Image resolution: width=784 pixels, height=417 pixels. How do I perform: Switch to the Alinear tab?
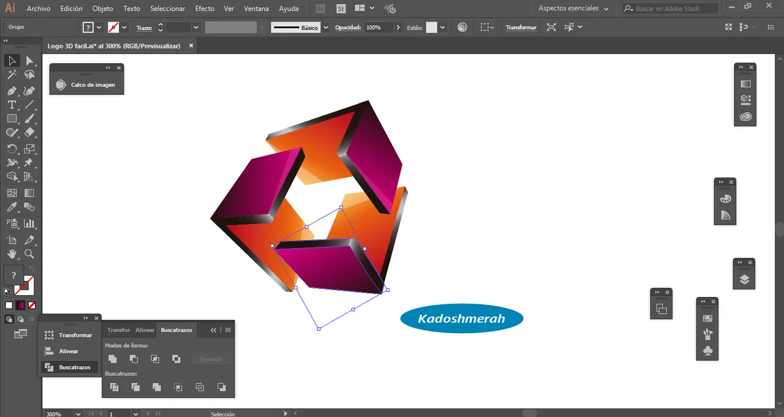tap(145, 330)
